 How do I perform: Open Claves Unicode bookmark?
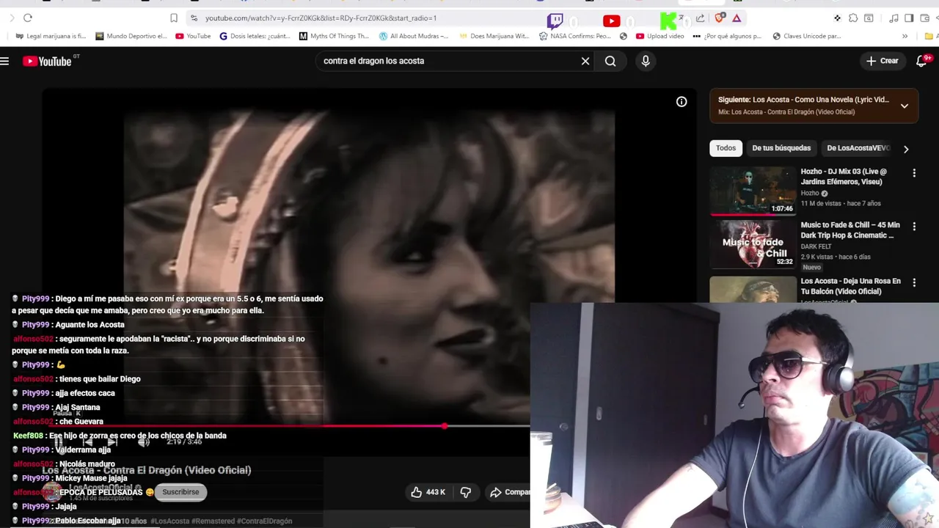(807, 36)
